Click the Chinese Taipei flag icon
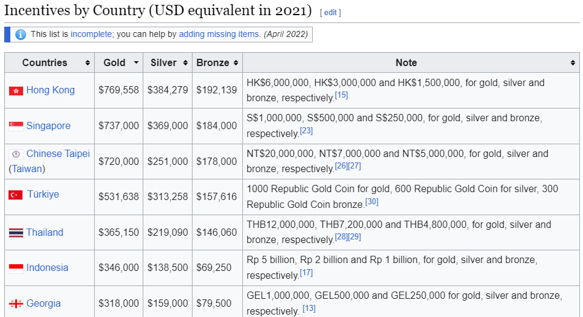The width and height of the screenshot is (583, 317). pos(16,154)
